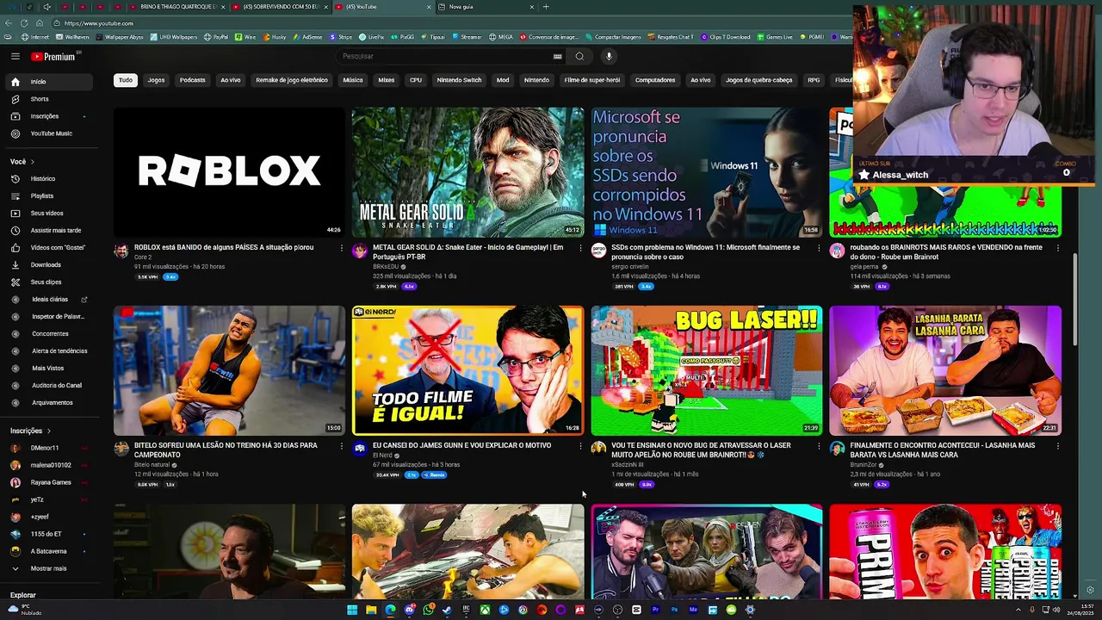Open DMenor11 subscription channel
This screenshot has height=620, width=1102.
[x=48, y=448]
